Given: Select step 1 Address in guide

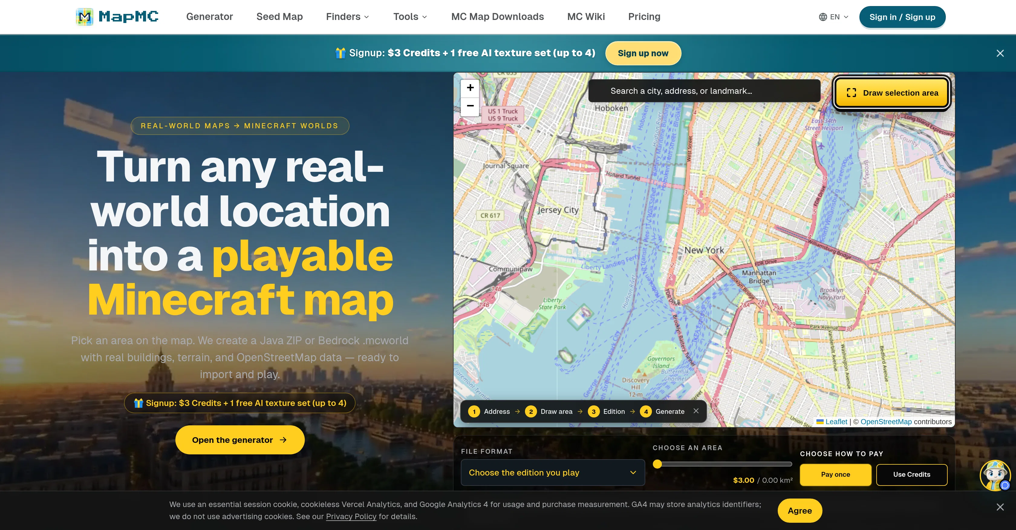Looking at the screenshot, I should (x=489, y=412).
